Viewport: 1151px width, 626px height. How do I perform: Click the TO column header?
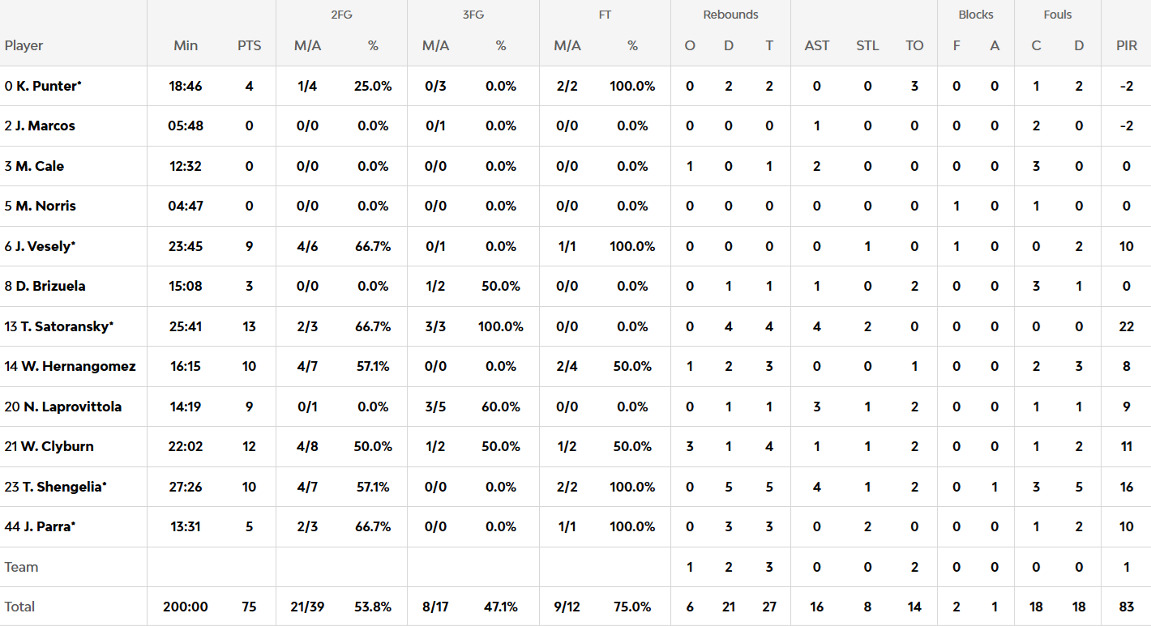tap(914, 45)
